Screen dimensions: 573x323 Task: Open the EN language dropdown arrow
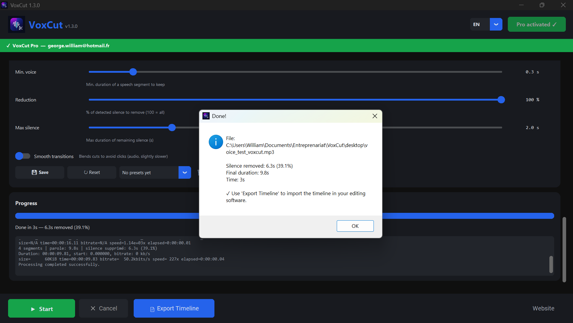click(x=496, y=25)
